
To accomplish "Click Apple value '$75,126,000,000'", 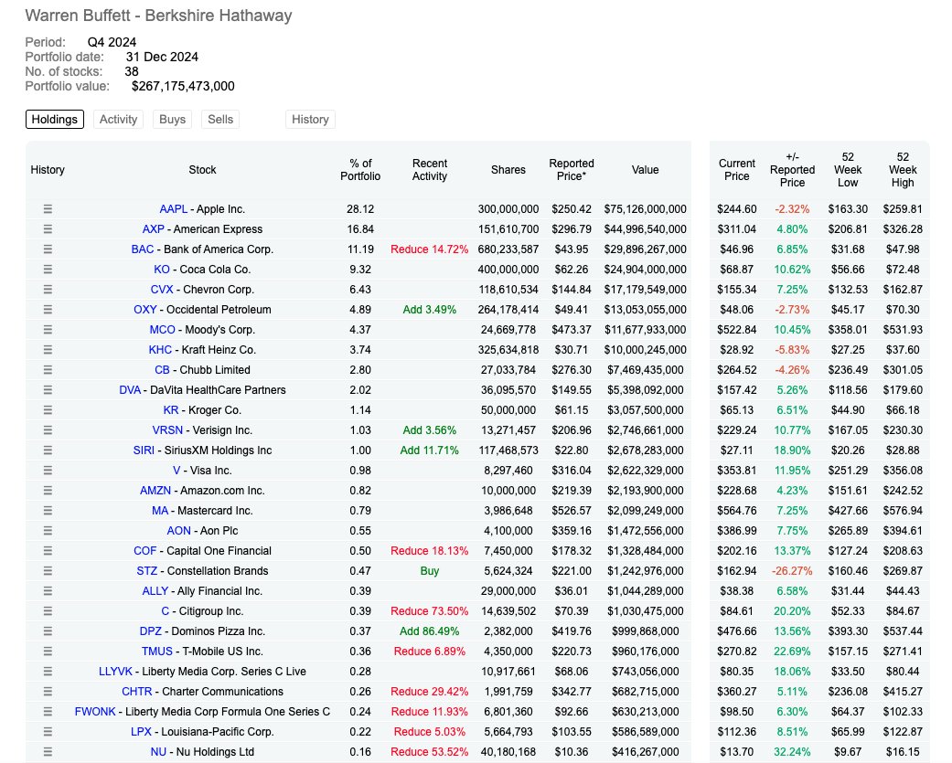I will (x=645, y=208).
